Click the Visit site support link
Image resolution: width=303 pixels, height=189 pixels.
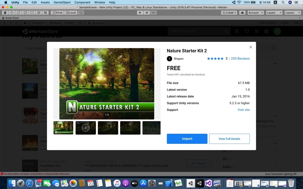(x=244, y=110)
